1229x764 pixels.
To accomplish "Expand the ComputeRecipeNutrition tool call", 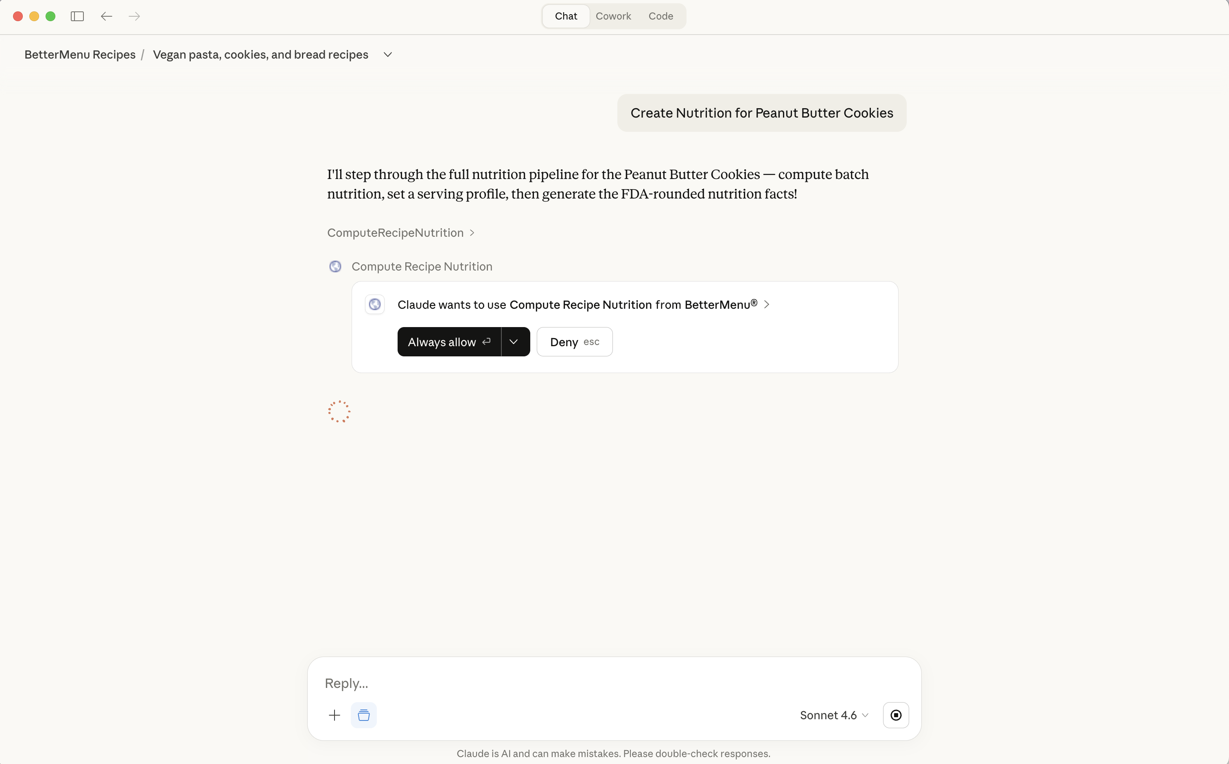I will point(472,232).
